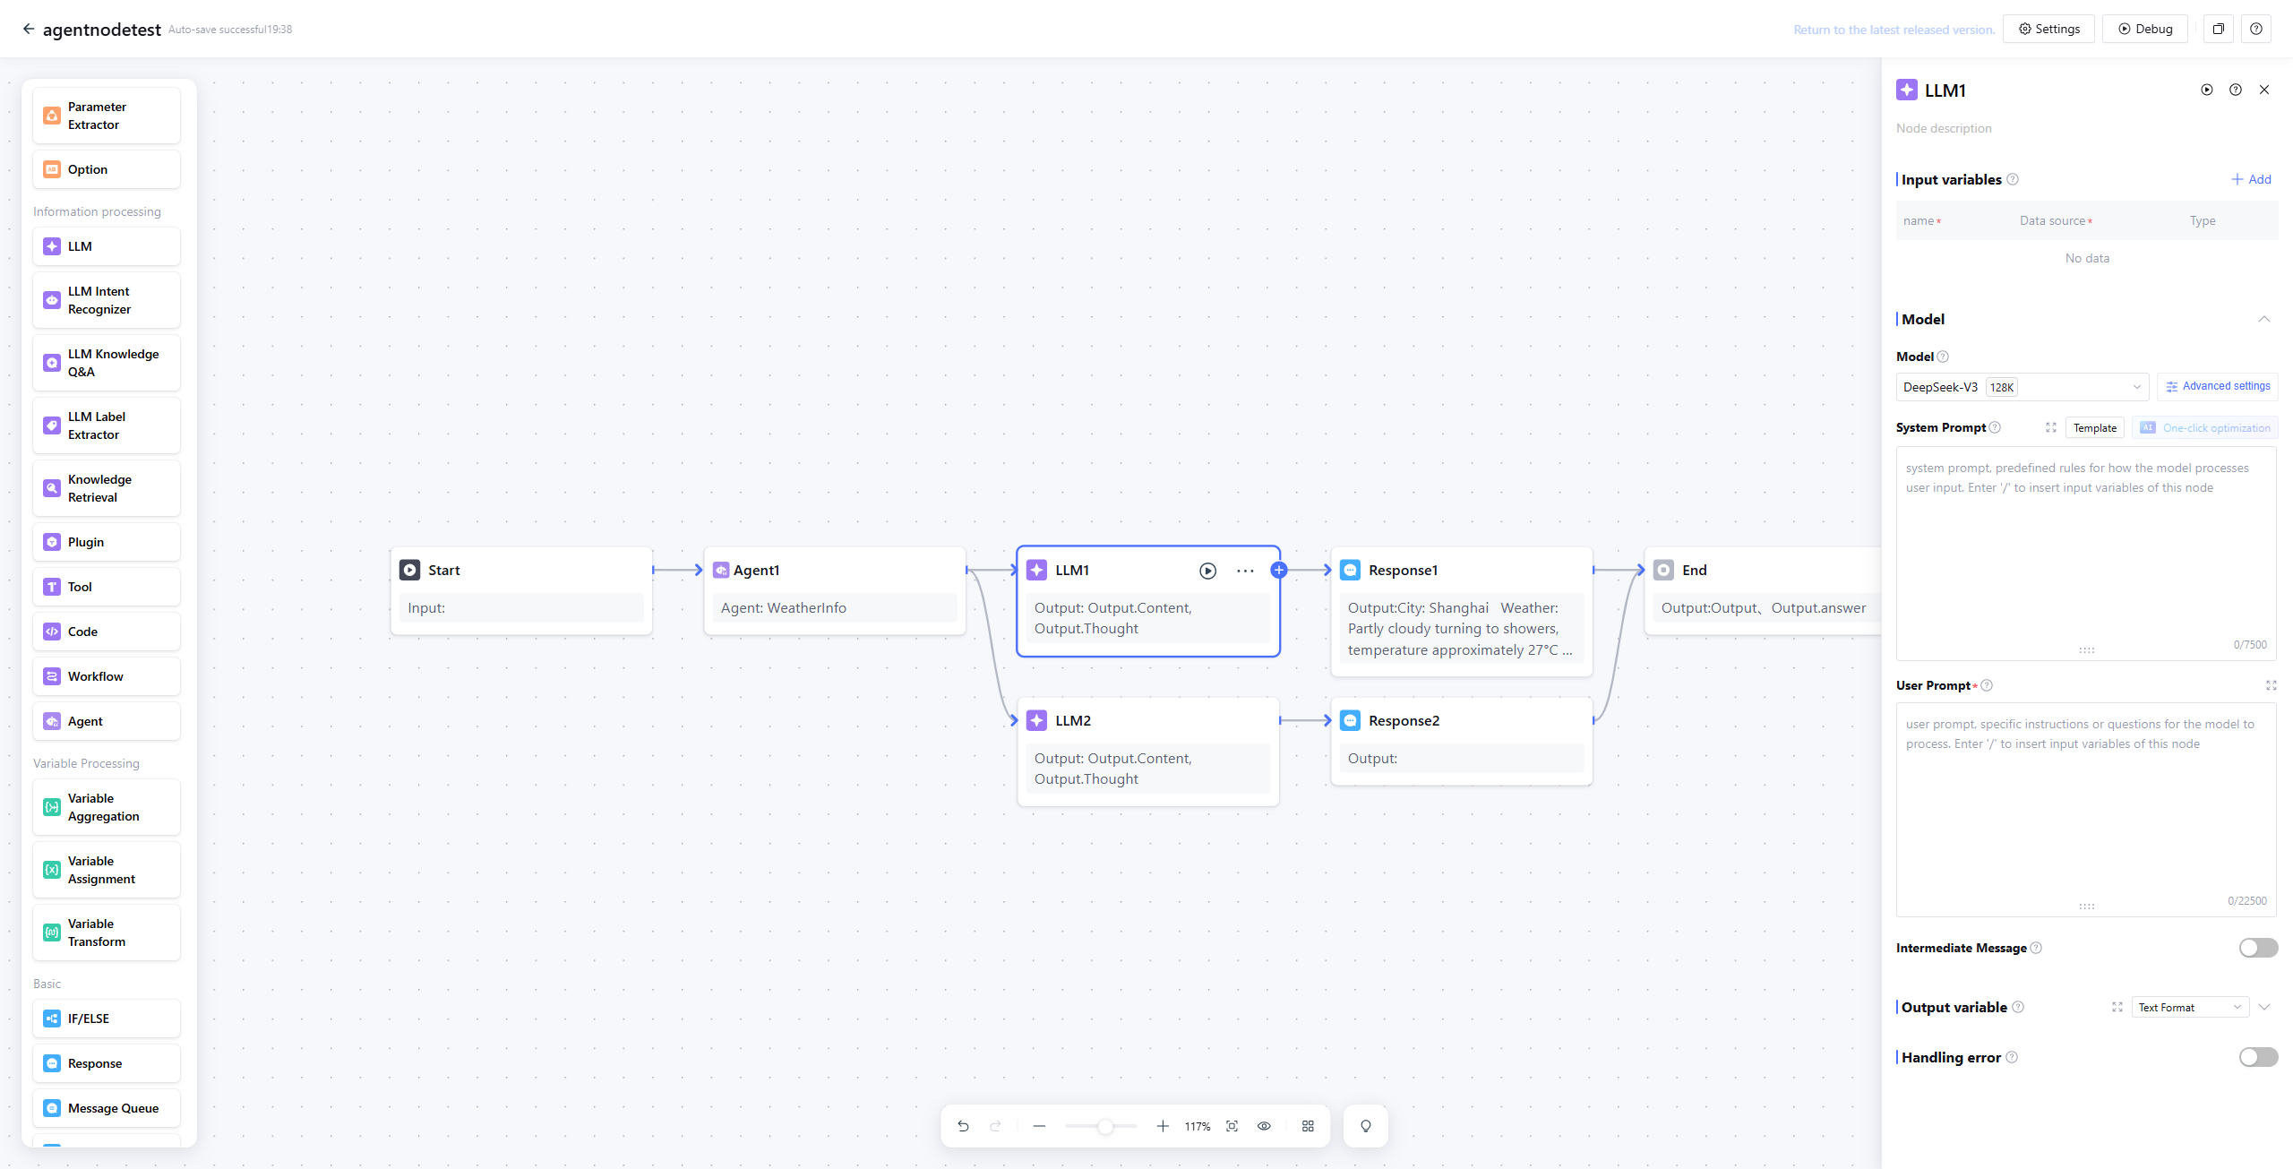2293x1169 pixels.
Task: Click the lightbulb tips icon
Action: 1365,1126
